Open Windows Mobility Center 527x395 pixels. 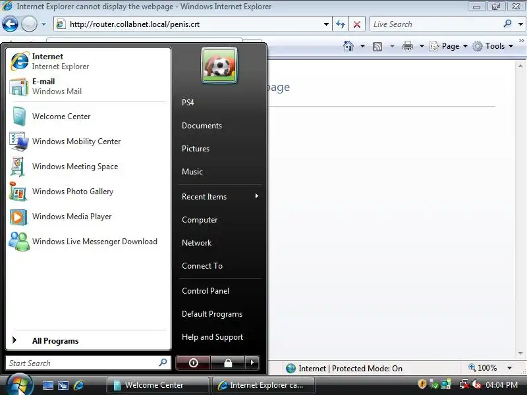88,142
